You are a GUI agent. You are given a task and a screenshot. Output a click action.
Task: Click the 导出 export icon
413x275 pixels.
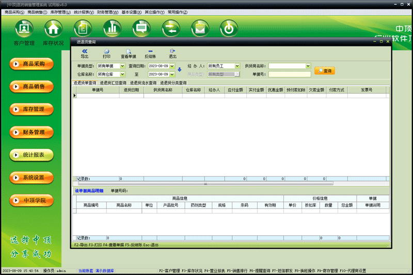pyautogui.click(x=85, y=54)
